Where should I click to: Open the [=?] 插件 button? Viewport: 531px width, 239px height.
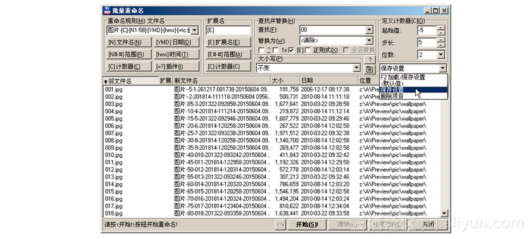tap(177, 66)
